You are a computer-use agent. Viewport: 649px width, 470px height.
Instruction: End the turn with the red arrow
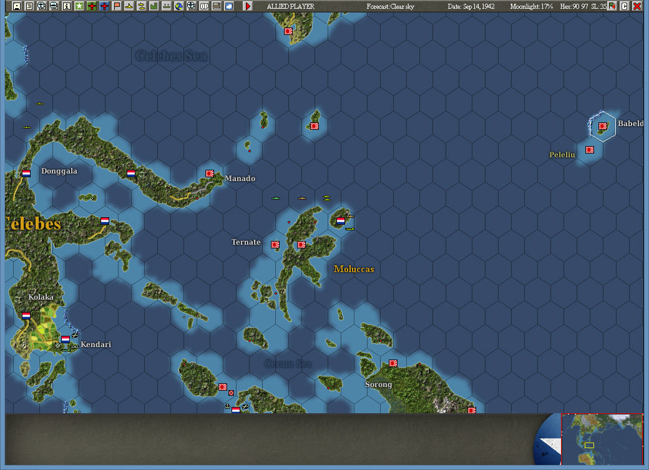tap(246, 6)
